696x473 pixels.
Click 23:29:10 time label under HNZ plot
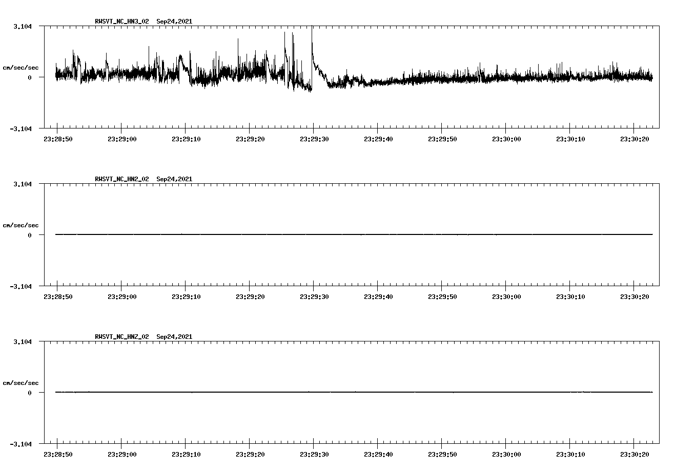(x=186, y=454)
